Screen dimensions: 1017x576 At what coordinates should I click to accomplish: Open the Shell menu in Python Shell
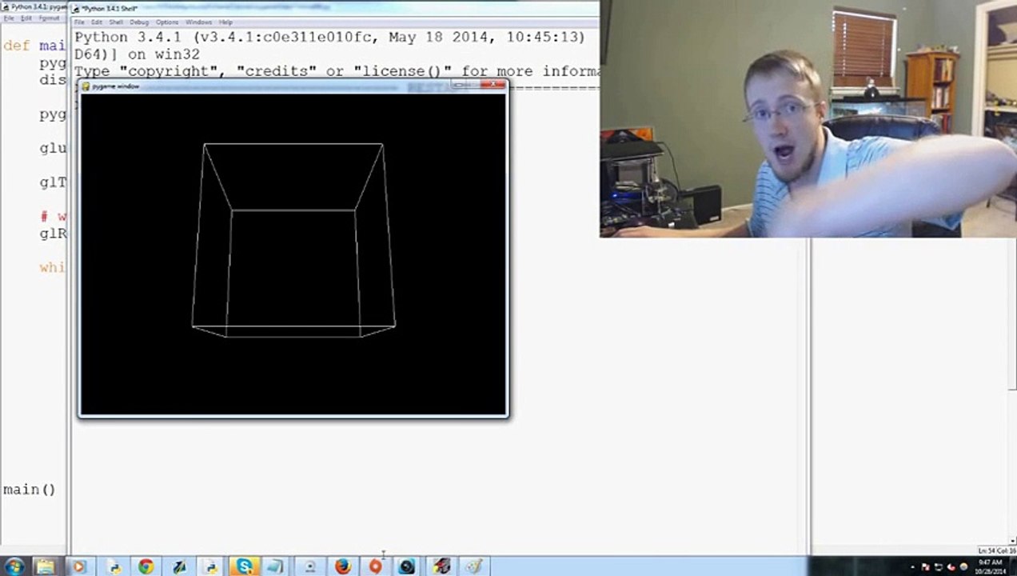coord(116,22)
